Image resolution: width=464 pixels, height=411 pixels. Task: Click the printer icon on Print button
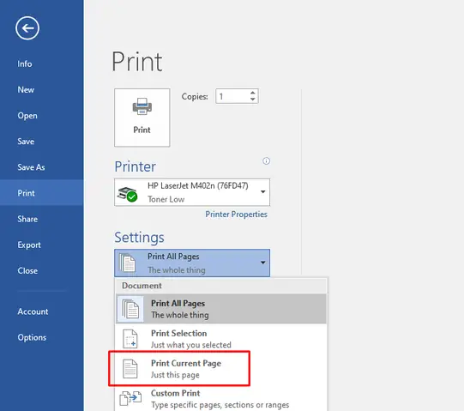click(142, 106)
